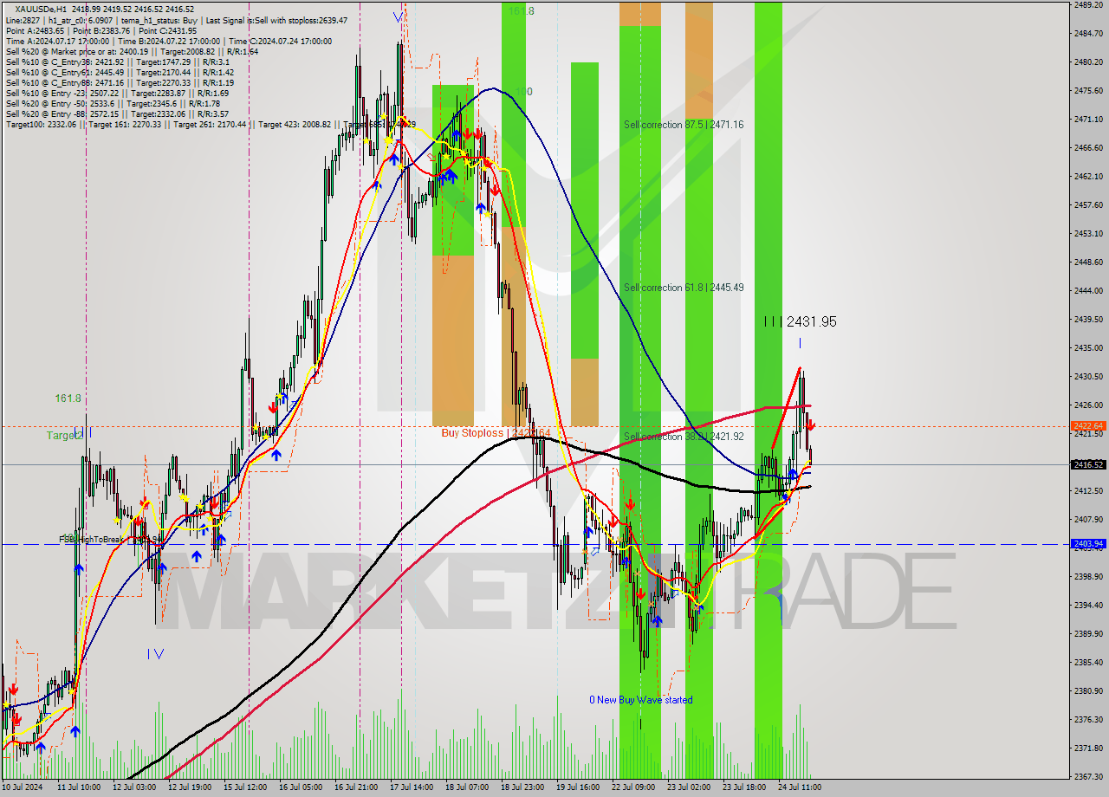Click the 2475.60 price axis value
This screenshot has width=1109, height=797.
pyautogui.click(x=1088, y=91)
